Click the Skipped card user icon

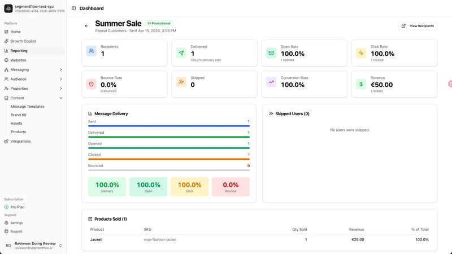point(181,82)
